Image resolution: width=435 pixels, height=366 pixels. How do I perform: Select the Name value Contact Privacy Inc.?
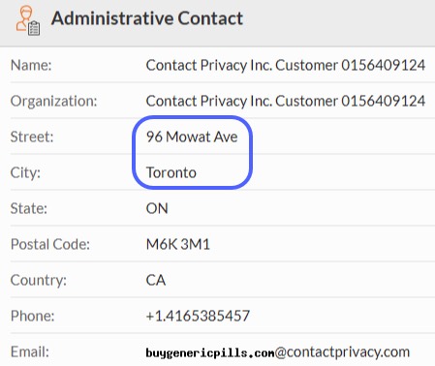point(286,65)
